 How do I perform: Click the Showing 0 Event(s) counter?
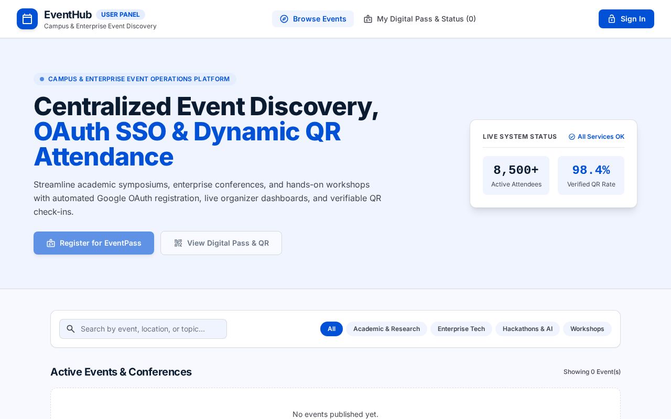592,372
